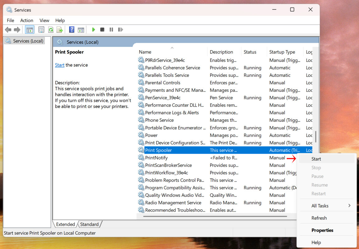Screen dimensions: 359x249
Task: Click the horizontal scrollbar under the services list
Action: pyautogui.click(x=215, y=216)
